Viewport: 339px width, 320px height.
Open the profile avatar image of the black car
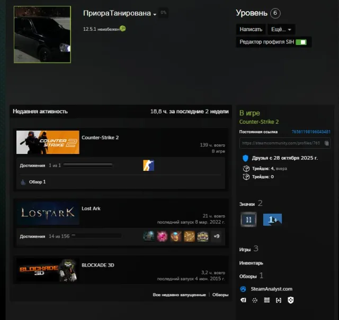(x=42, y=34)
